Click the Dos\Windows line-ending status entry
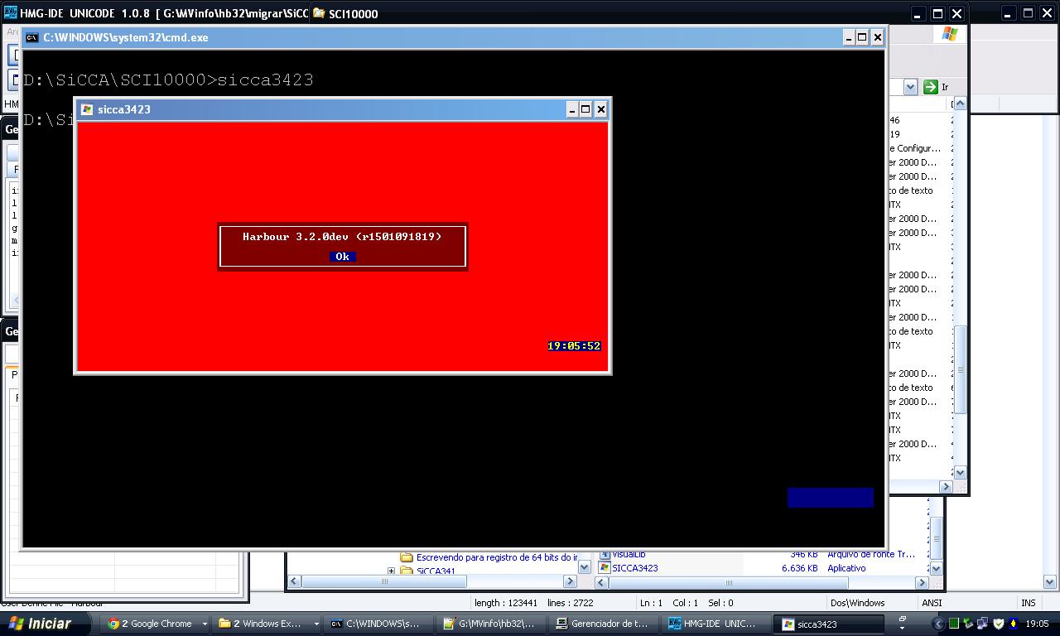Screen dimensions: 1060x636 pyautogui.click(x=857, y=603)
